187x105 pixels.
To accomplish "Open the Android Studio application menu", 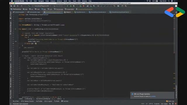I will pos(19,1).
